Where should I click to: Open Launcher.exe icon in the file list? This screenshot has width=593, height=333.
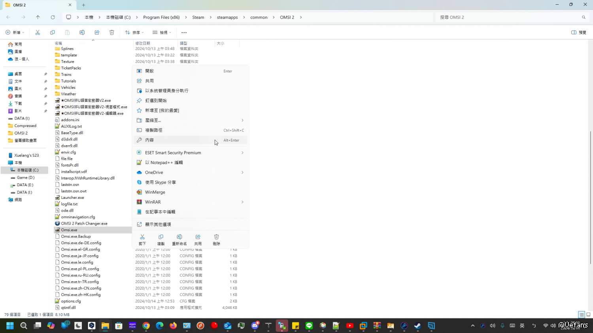click(x=57, y=198)
